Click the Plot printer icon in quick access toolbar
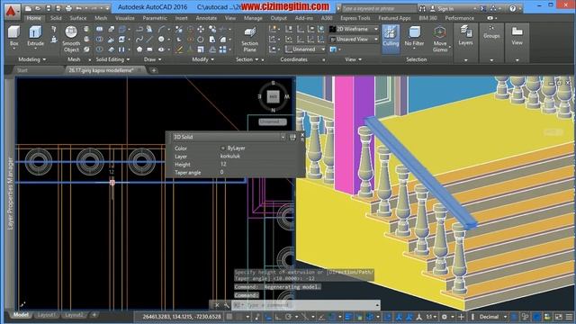Image resolution: width=576 pixels, height=324 pixels. [68, 8]
